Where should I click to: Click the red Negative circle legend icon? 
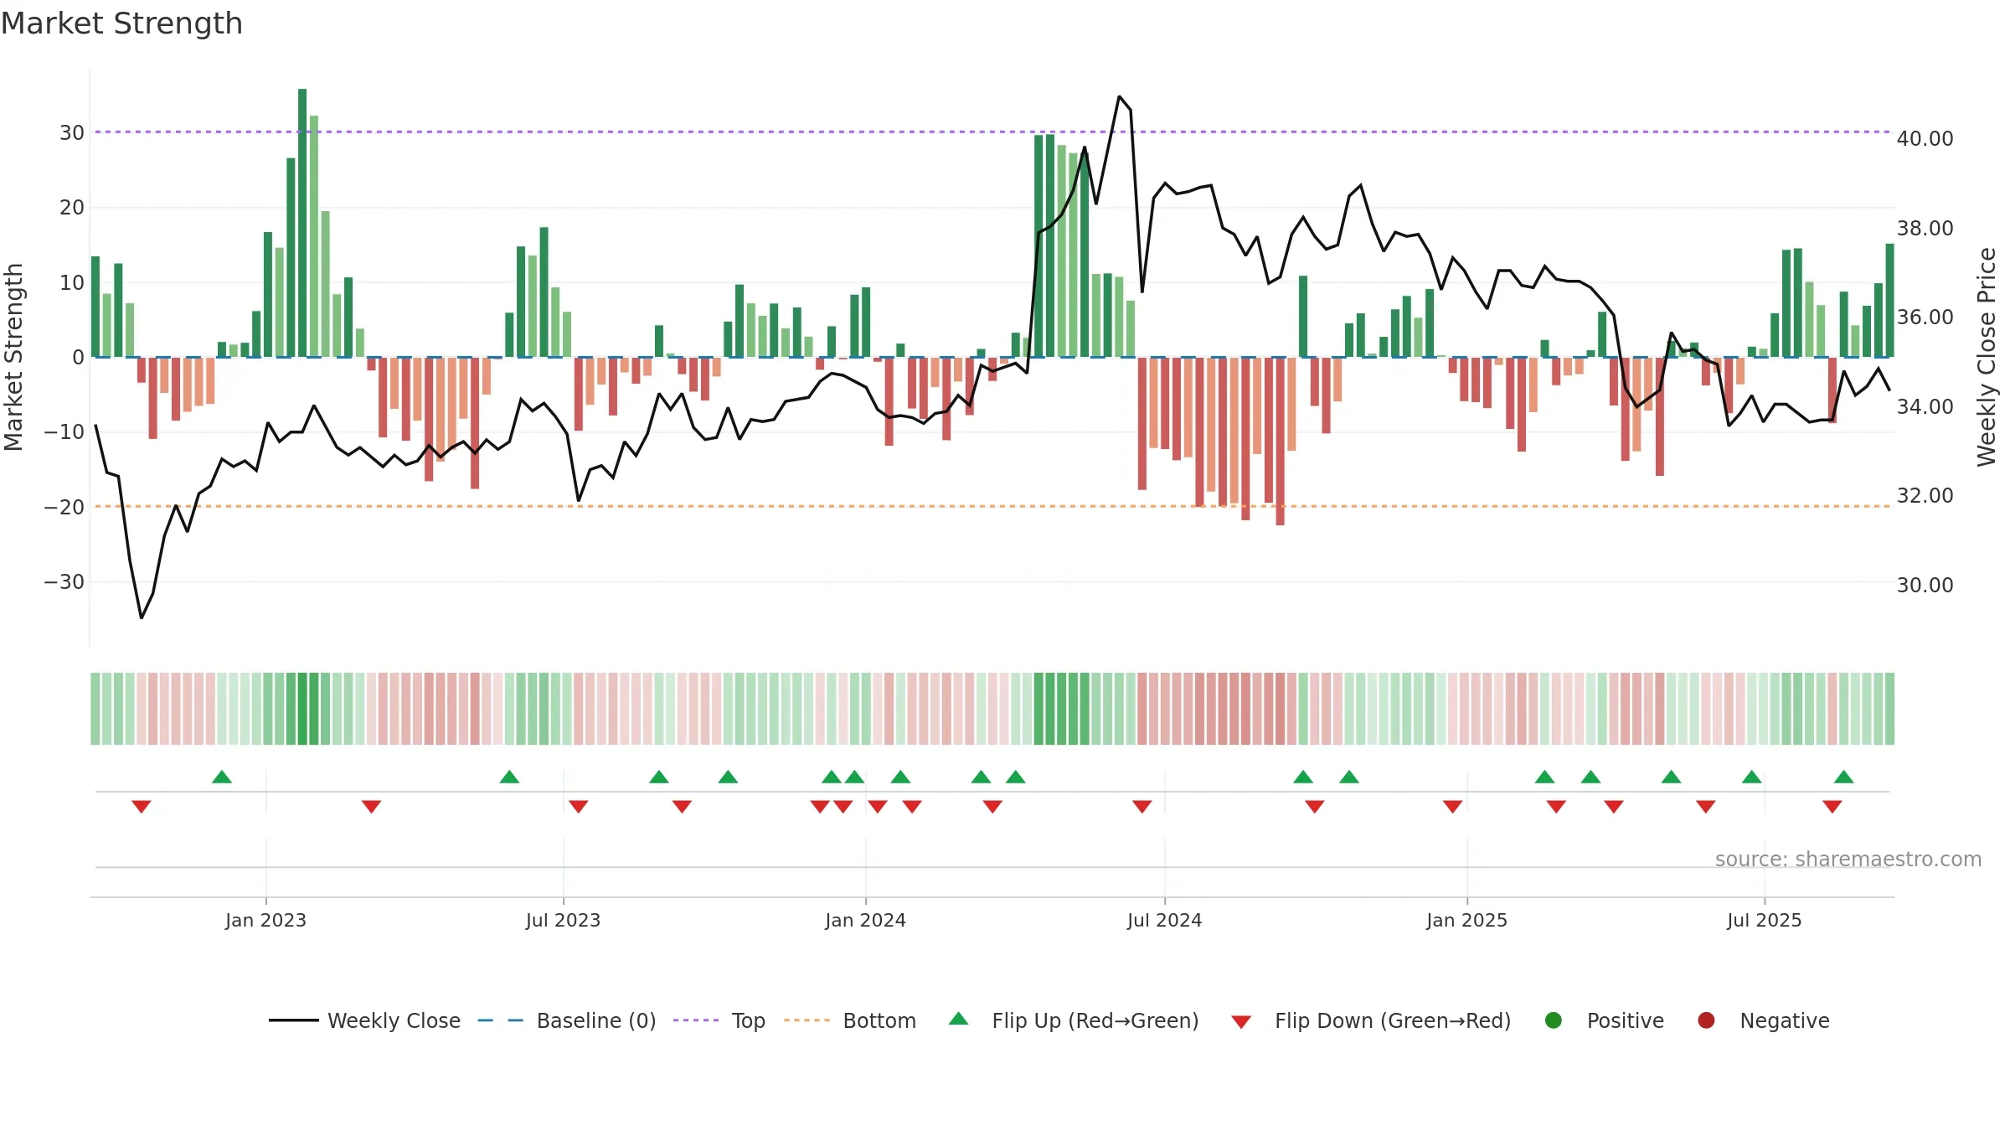pos(1706,1020)
